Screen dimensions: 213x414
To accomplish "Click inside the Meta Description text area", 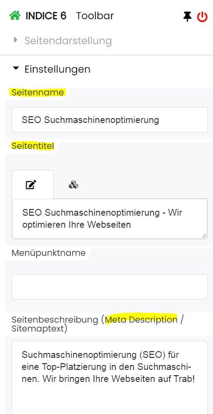I will tap(110, 377).
